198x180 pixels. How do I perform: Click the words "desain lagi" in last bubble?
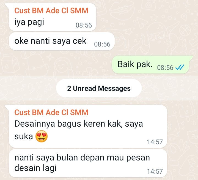pyautogui.click(x=35, y=168)
